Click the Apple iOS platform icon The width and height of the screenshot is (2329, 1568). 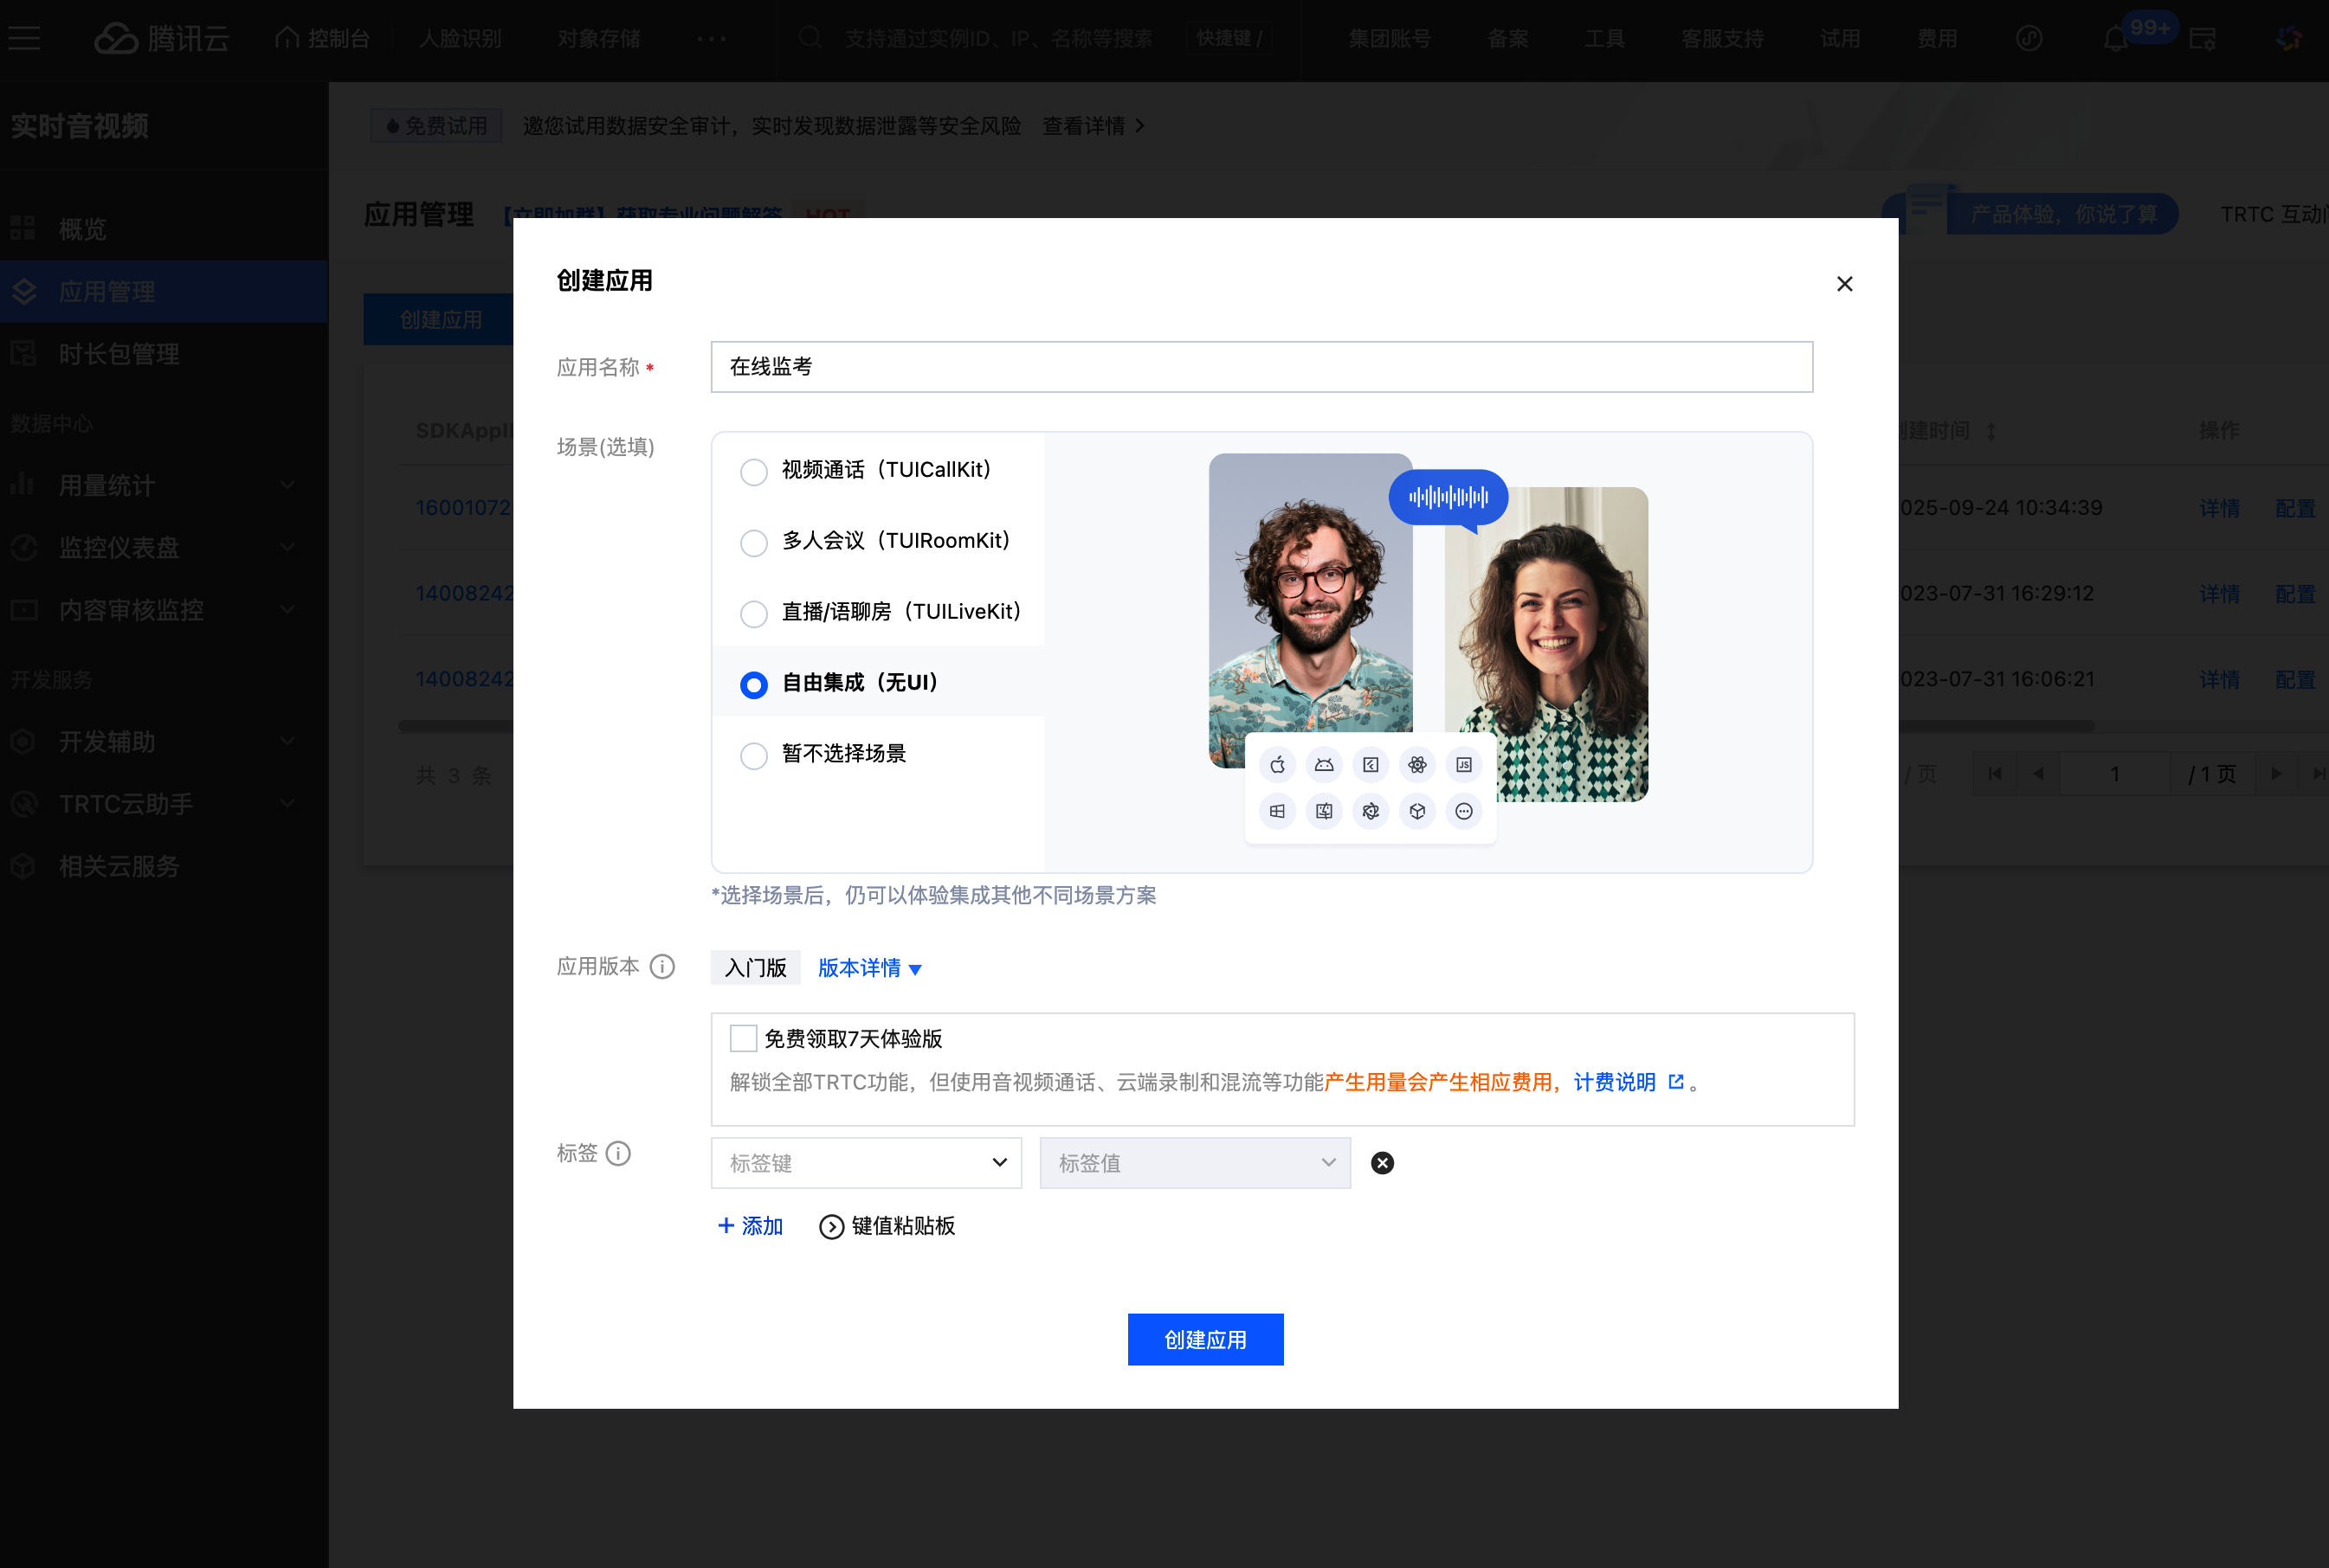pyautogui.click(x=1278, y=765)
